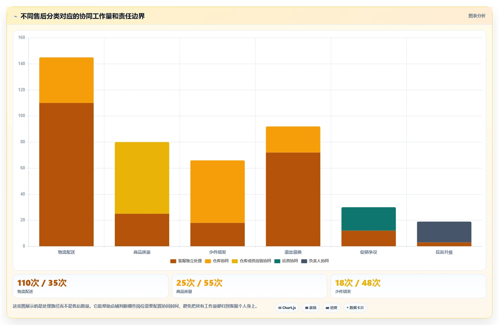Click the 商品质量 x-axis label
499x325 pixels.
click(142, 252)
